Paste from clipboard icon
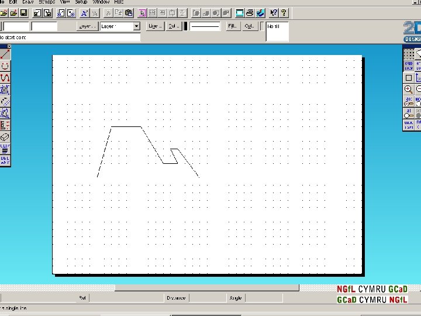The height and width of the screenshot is (316, 421). (x=129, y=13)
